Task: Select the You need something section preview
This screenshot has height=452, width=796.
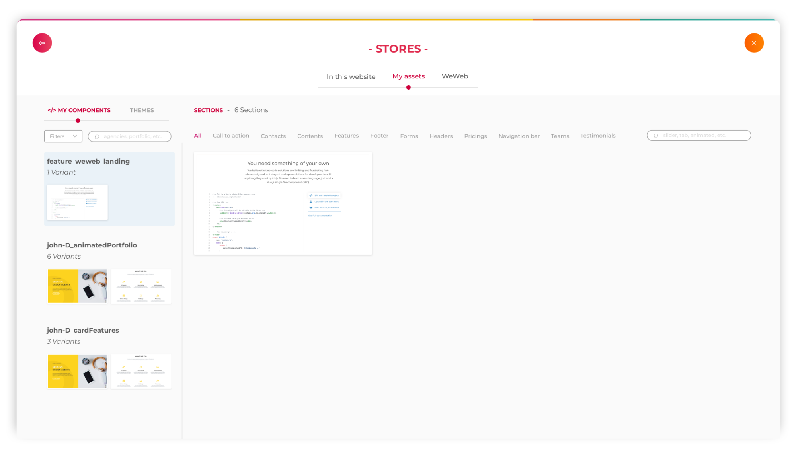Action: point(283,203)
